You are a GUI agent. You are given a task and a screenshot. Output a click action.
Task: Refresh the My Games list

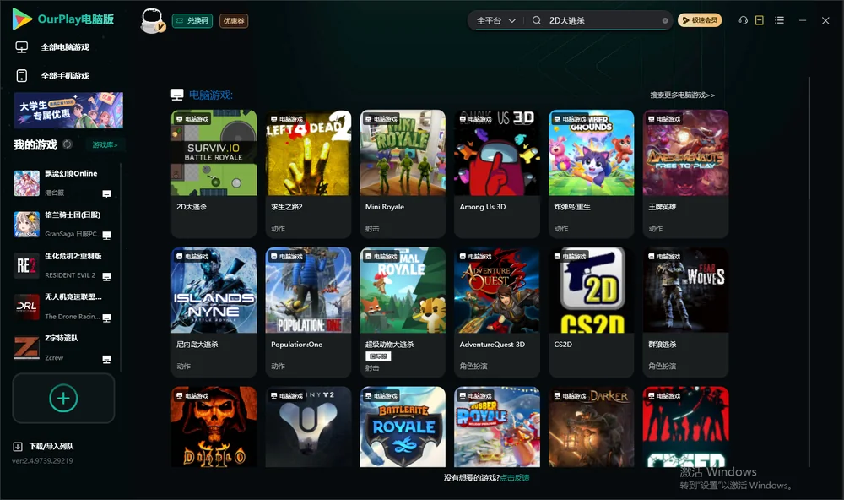click(x=68, y=144)
